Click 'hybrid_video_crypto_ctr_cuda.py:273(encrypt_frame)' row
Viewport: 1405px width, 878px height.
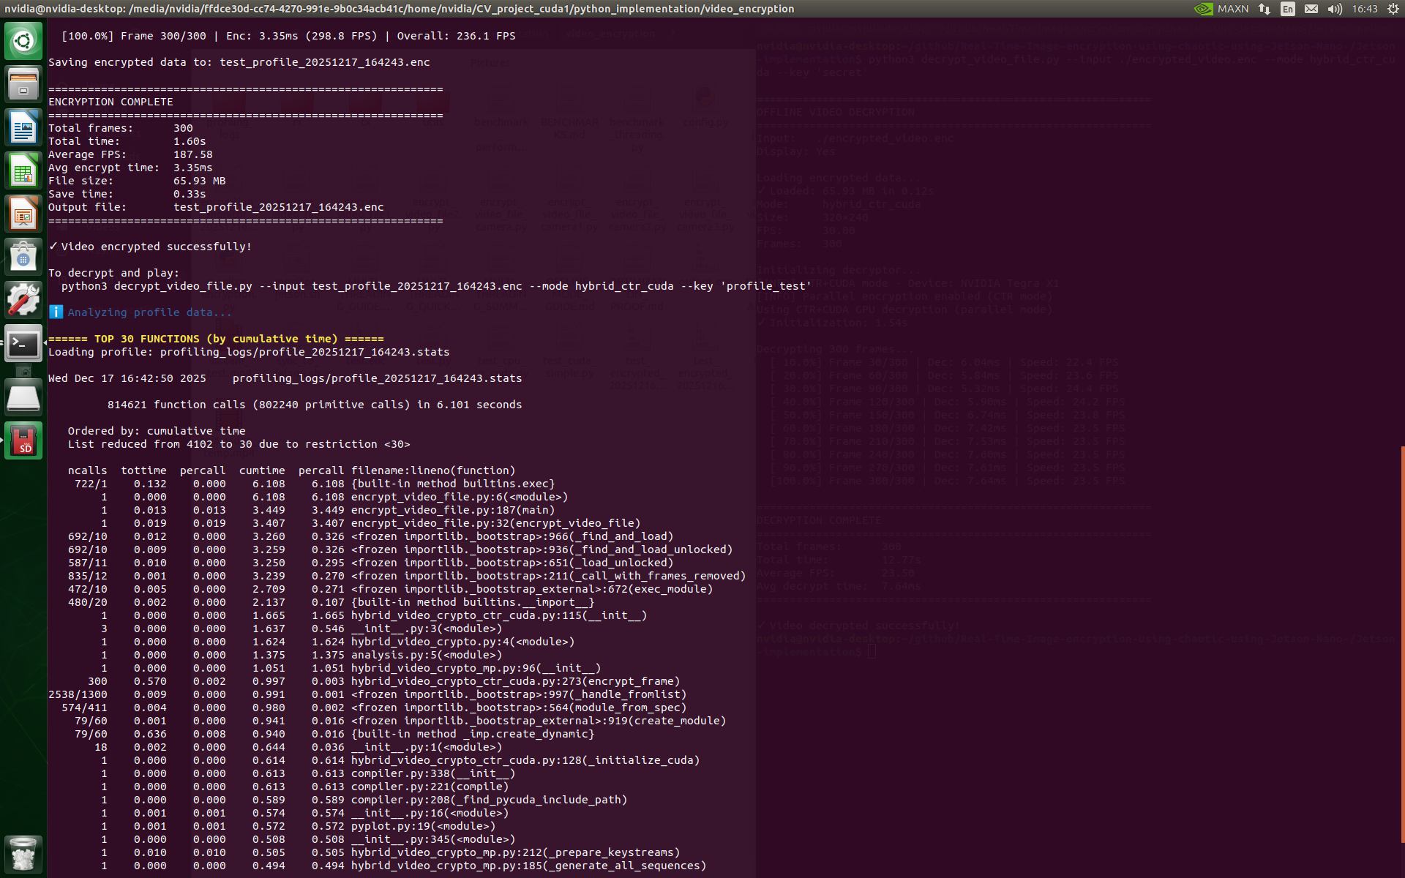click(x=364, y=681)
